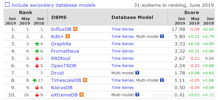Open the OpenTSDB link
218x100 pixels.
64,66
